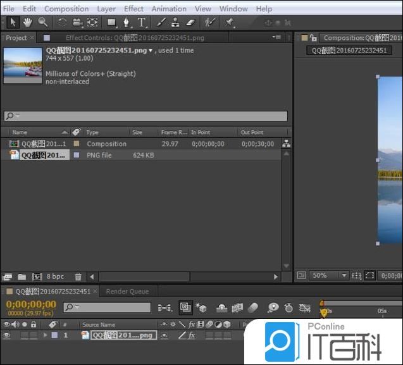Select the Horizontal Type tool
Screen dimensions: 403x365
click(x=142, y=22)
